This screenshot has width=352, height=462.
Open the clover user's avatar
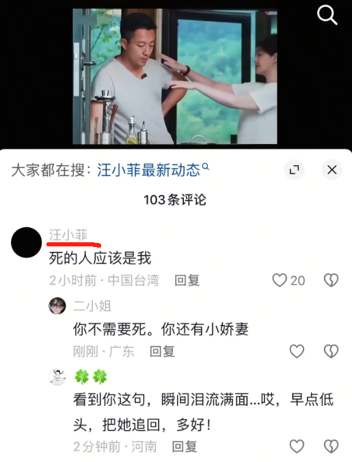pos(57,377)
